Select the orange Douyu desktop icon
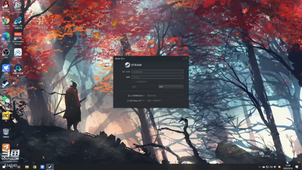Screen dimensions: 302x170 (x=6, y=148)
